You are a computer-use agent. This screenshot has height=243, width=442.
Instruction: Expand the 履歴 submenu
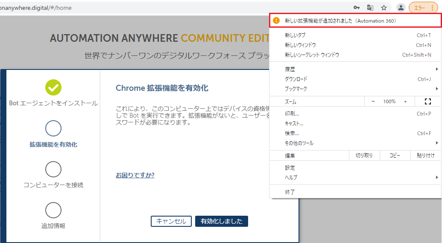pos(355,69)
